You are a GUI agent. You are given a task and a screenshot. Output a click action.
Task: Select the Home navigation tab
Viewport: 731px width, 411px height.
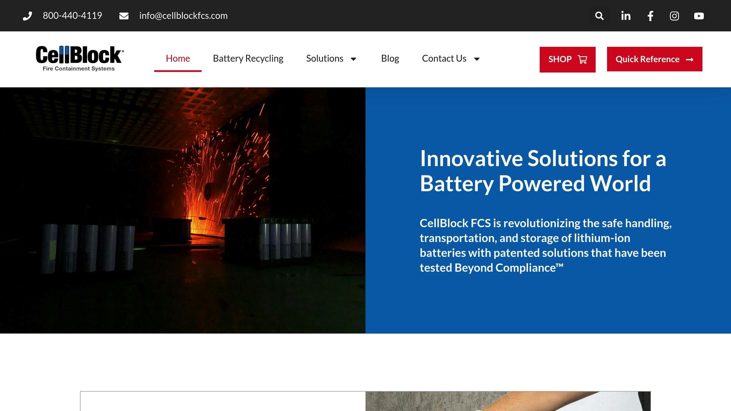(178, 59)
